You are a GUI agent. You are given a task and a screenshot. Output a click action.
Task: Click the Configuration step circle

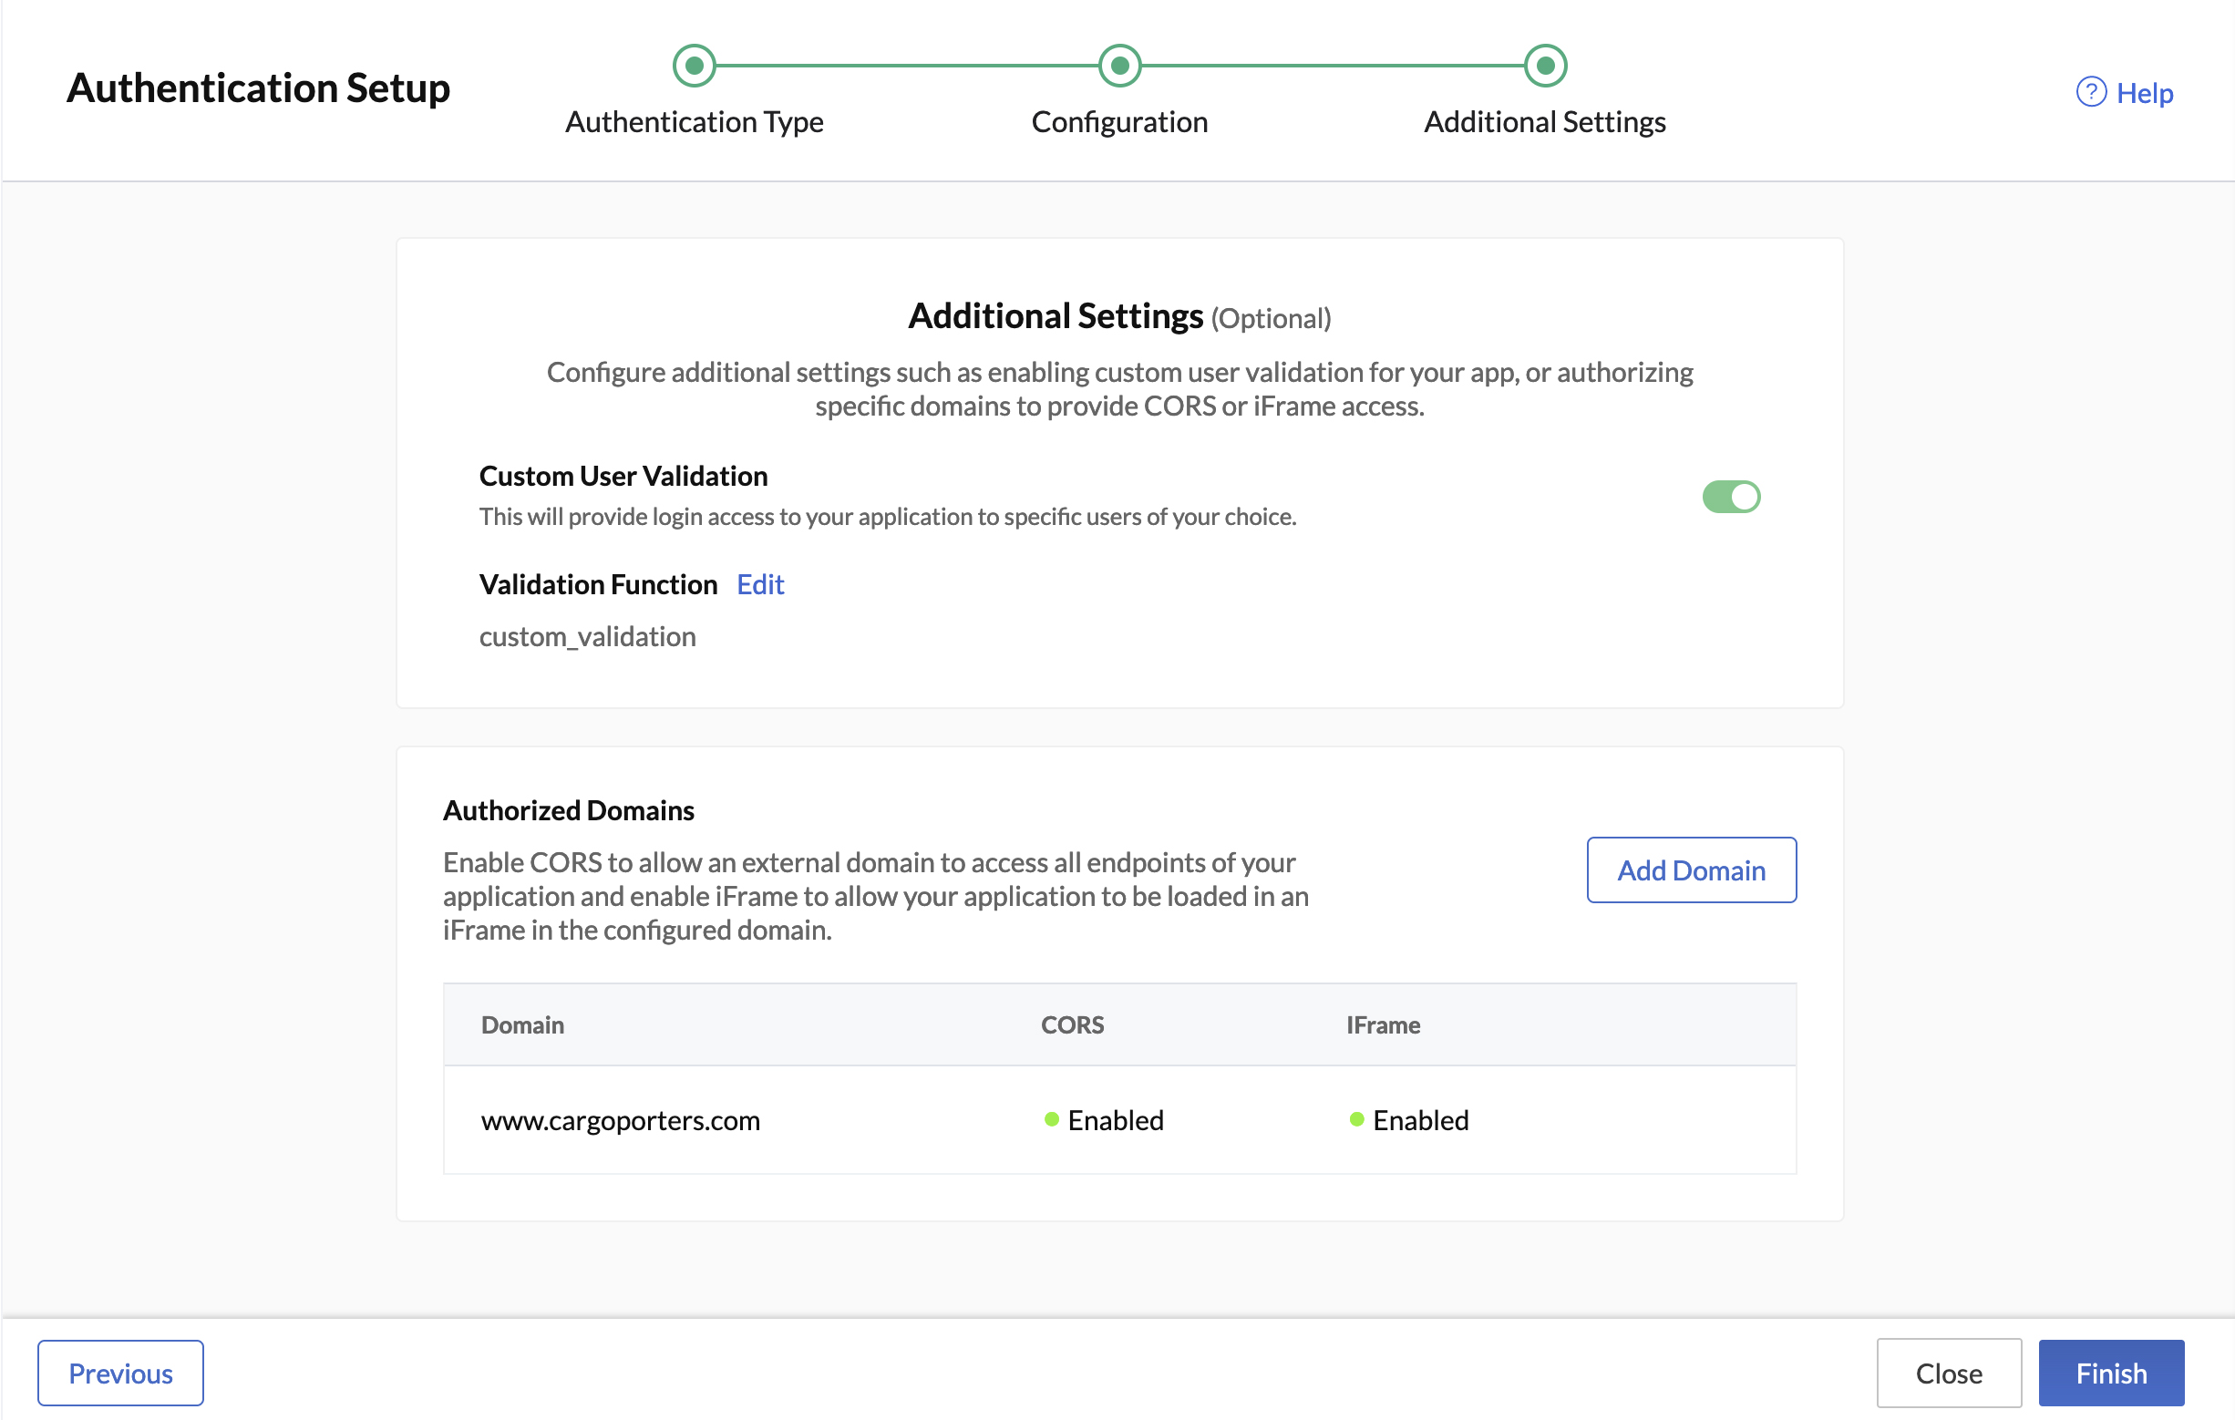click(1119, 66)
